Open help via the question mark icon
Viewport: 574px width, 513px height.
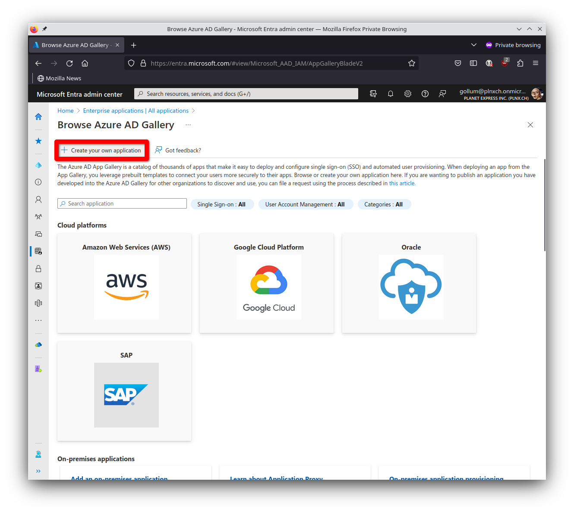(x=425, y=93)
